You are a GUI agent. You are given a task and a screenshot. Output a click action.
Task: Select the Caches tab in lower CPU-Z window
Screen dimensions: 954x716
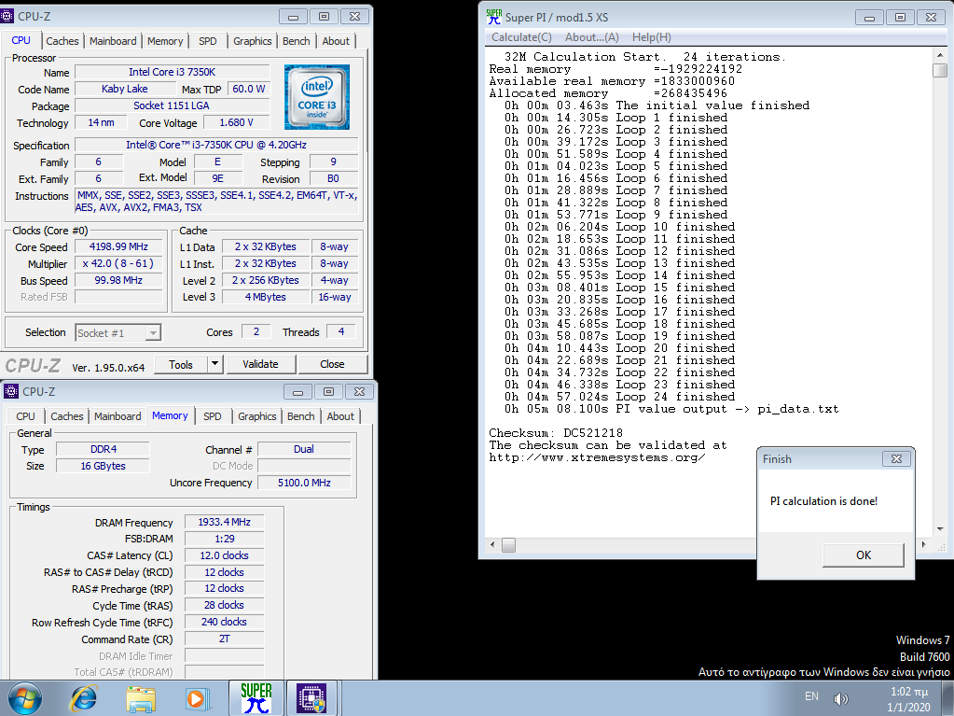point(67,415)
